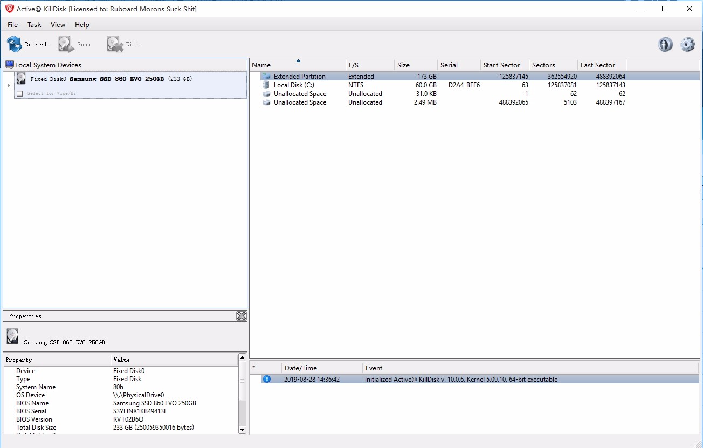Click serial D2A4-BEF6 cell

pos(464,85)
